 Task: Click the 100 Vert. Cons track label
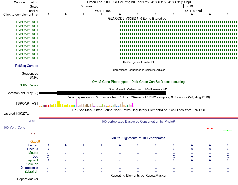pyautogui.click(x=14, y=127)
